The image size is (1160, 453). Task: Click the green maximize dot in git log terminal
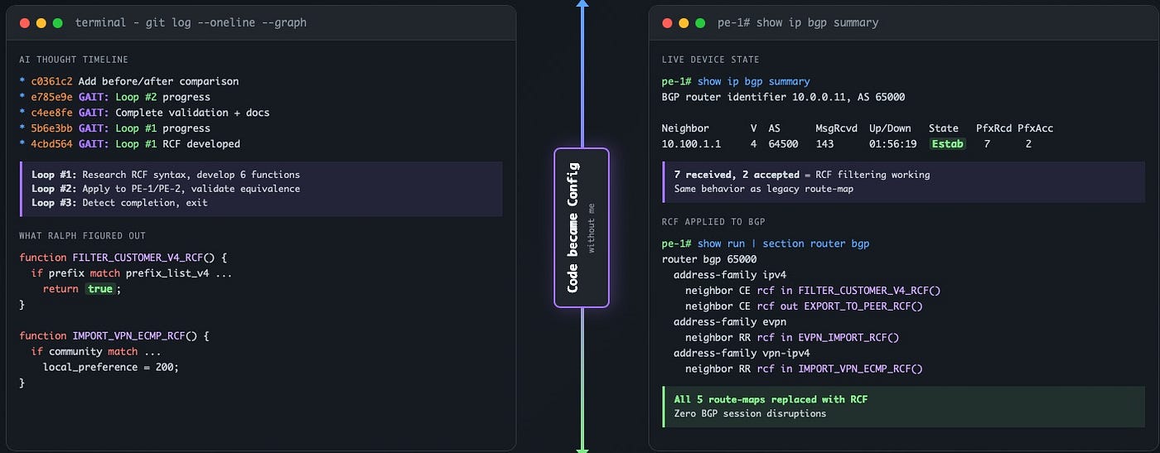coord(58,23)
